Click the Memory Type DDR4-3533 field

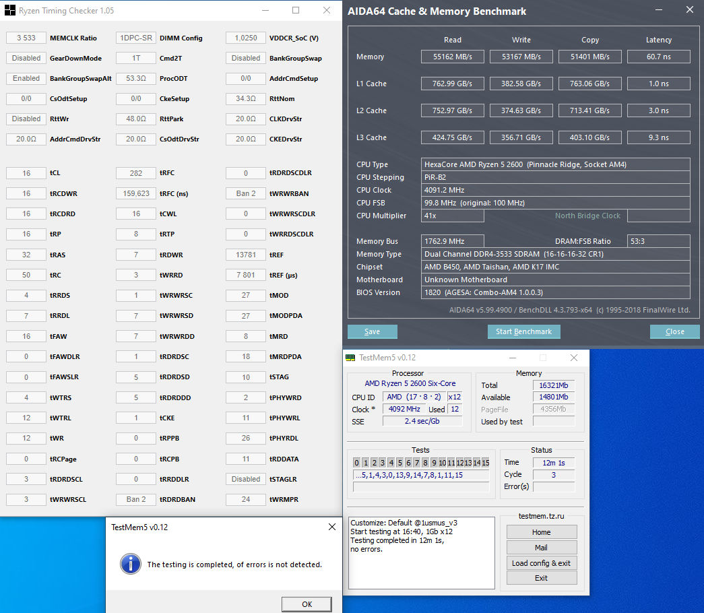[555, 254]
